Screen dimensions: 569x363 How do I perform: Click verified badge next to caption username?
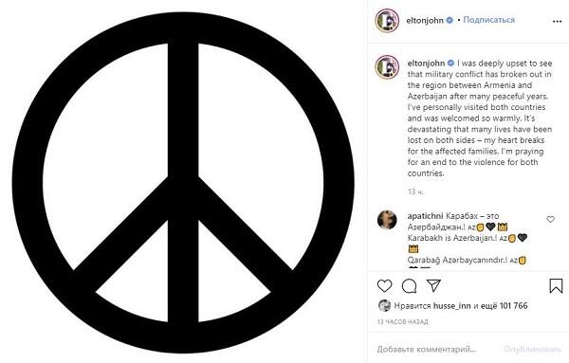[x=450, y=64]
